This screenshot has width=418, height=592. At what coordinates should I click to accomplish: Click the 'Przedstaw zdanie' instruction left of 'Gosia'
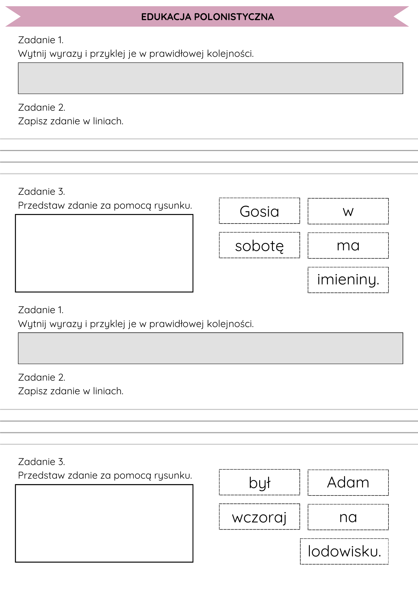pyautogui.click(x=105, y=205)
